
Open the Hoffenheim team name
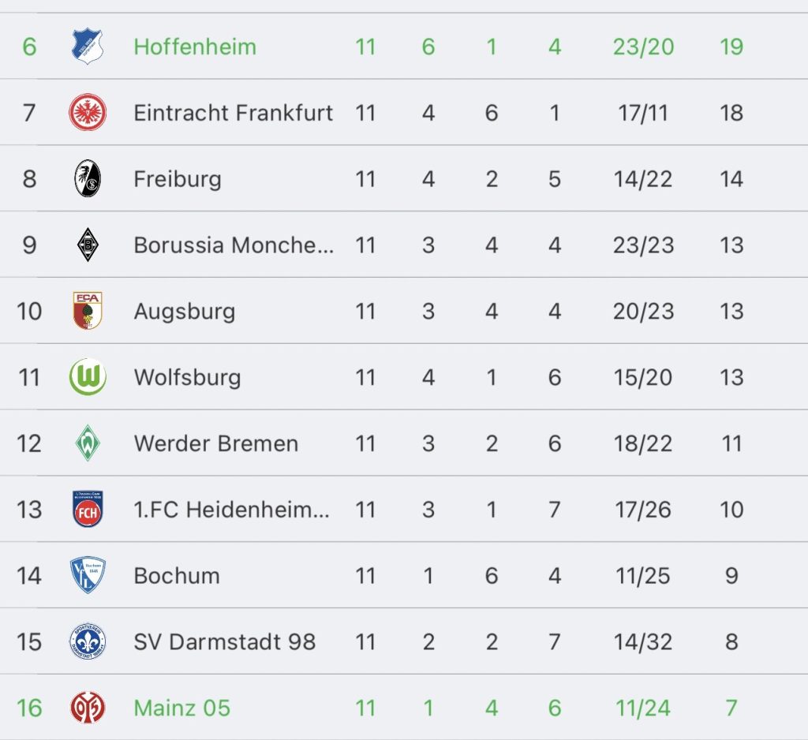(x=195, y=47)
